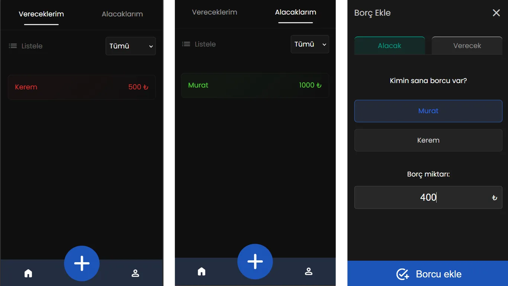Click the Listele label on Vereceklerim screen
The image size is (508, 286).
coord(32,46)
